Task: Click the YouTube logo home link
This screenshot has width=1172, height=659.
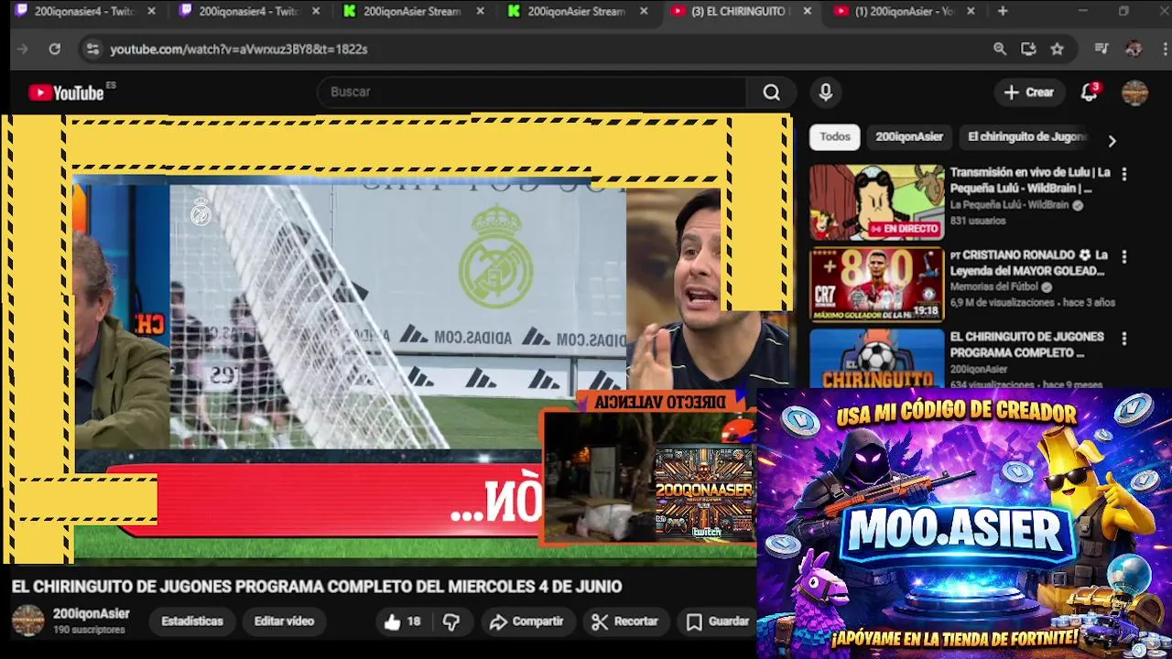Action: 66,92
